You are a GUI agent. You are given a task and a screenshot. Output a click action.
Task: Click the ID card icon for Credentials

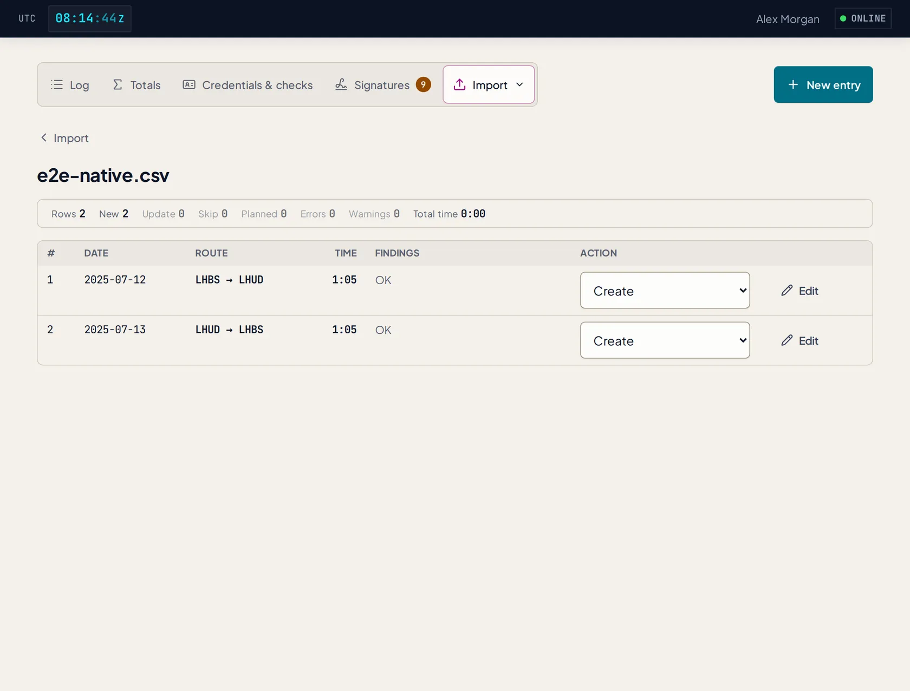(189, 84)
